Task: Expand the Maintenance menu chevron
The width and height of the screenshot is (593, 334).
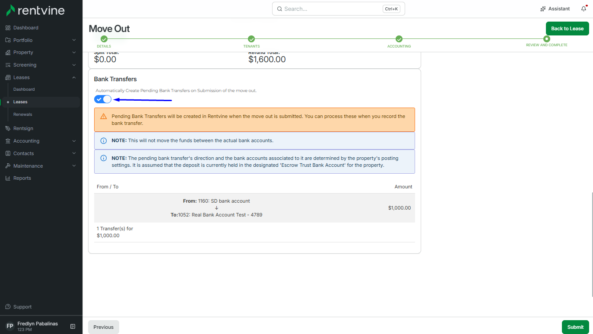Action: (x=74, y=166)
